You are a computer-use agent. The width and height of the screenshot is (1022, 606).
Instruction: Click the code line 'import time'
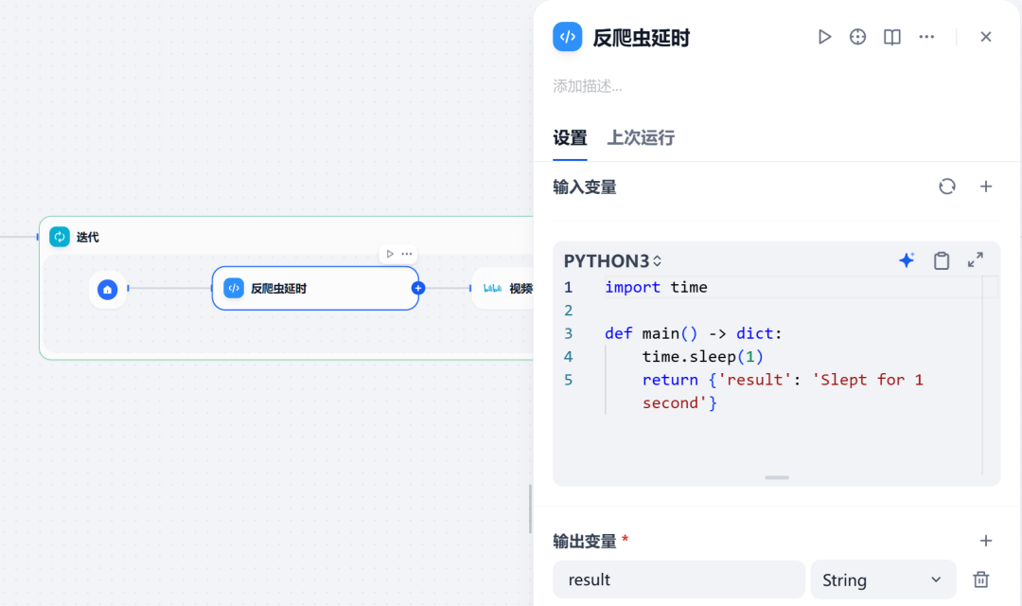coord(656,287)
